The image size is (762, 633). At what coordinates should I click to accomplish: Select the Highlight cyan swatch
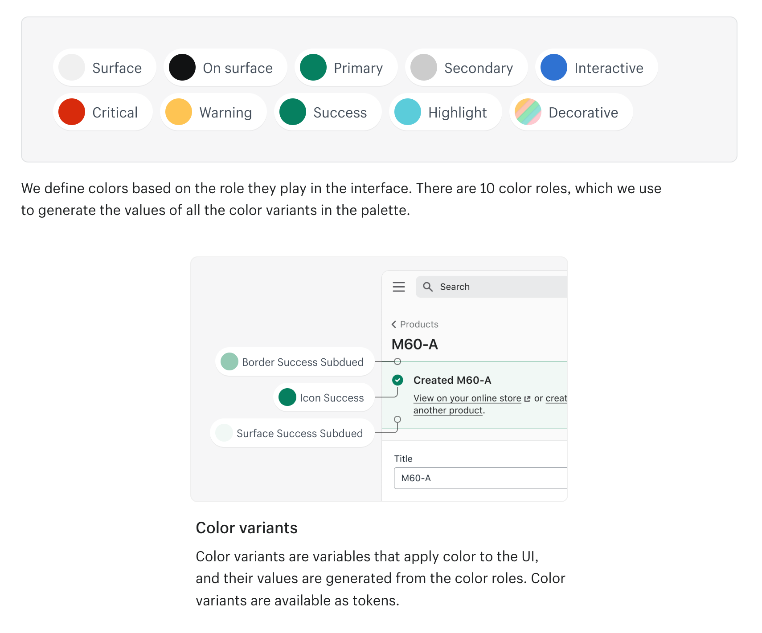point(408,112)
